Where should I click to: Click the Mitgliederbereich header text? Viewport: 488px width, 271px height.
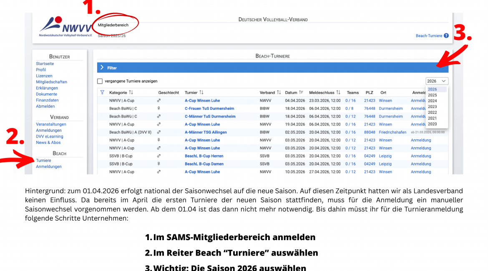[x=113, y=25]
